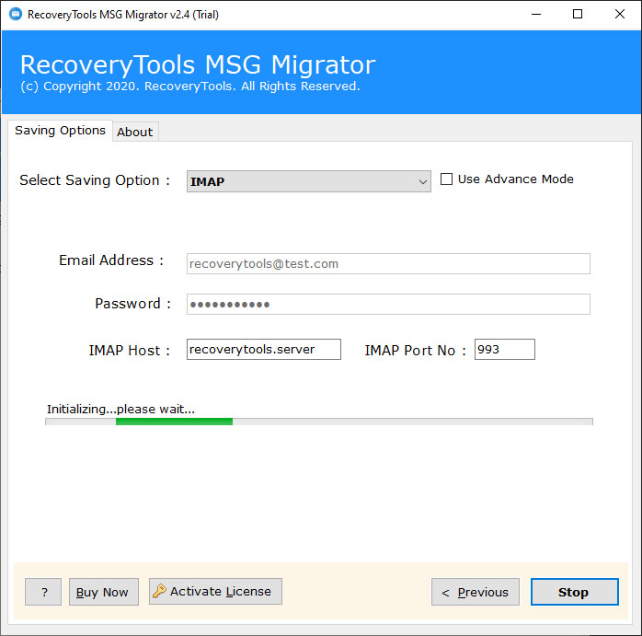The image size is (642, 636).
Task: Click the initializing progress bar
Action: [x=319, y=422]
